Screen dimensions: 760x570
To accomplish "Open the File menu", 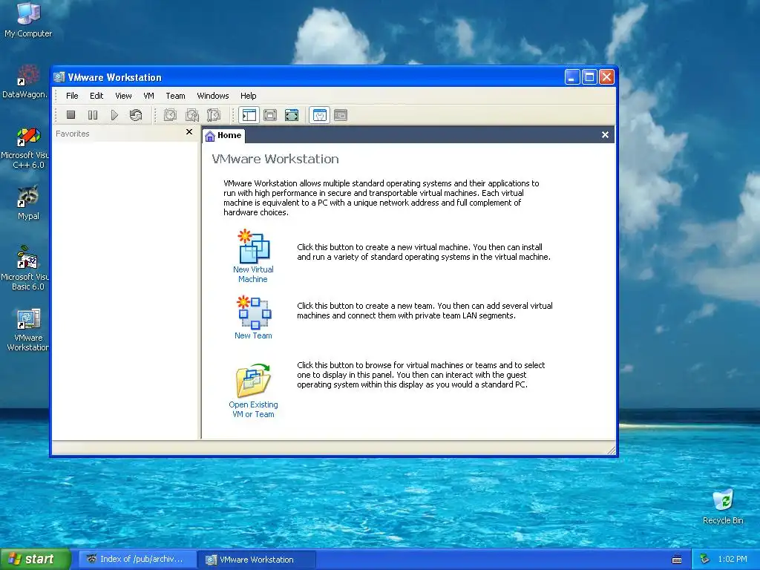I will [72, 96].
